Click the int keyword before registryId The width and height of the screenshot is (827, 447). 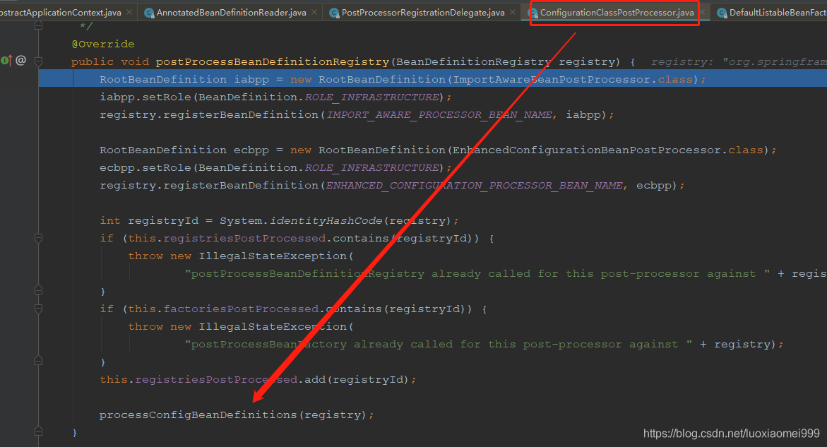pyautogui.click(x=110, y=221)
